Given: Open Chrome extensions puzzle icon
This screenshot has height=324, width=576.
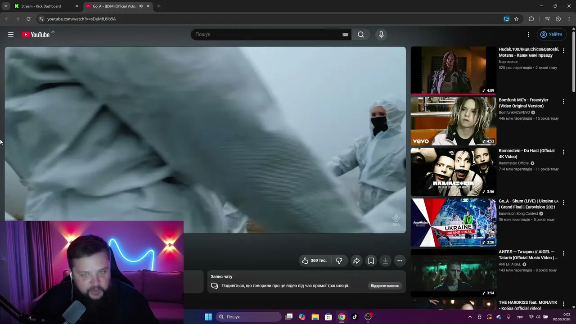Looking at the screenshot, I should 531,19.
